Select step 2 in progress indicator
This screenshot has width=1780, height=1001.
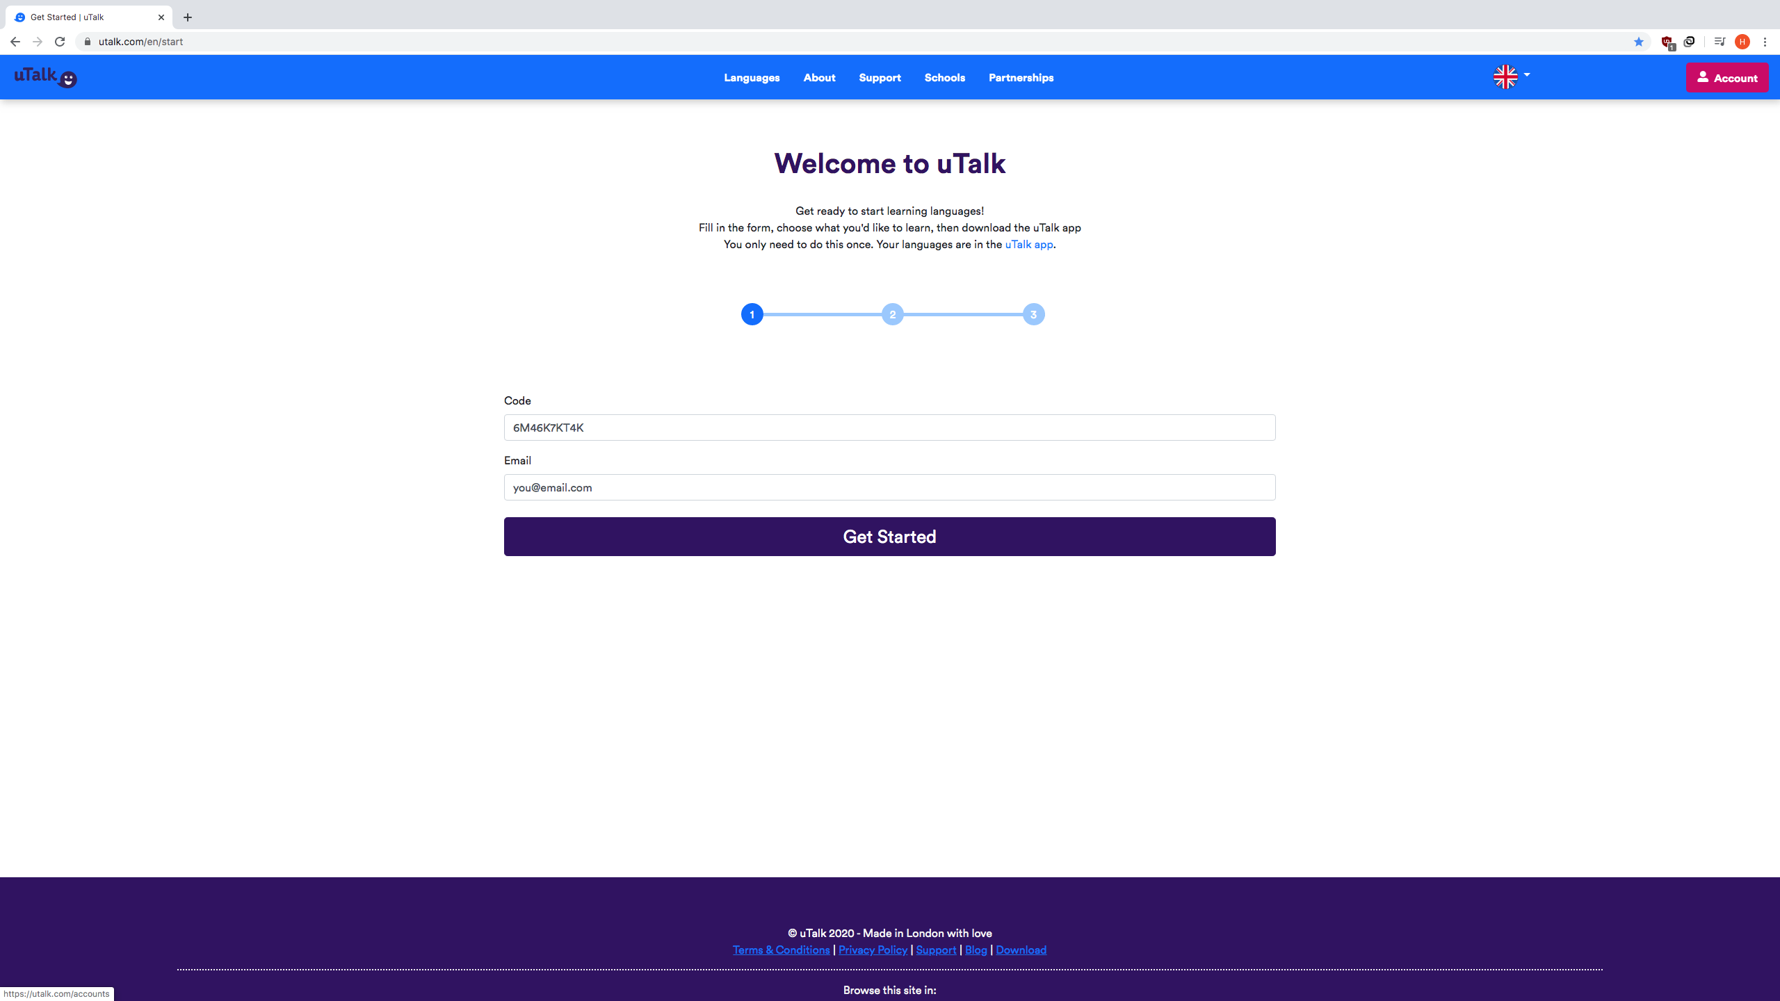pos(893,314)
